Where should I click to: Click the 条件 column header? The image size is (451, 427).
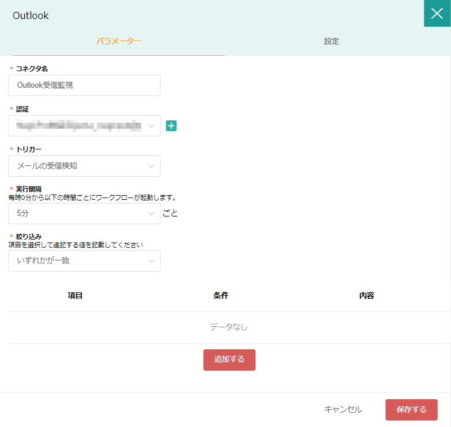click(x=221, y=295)
